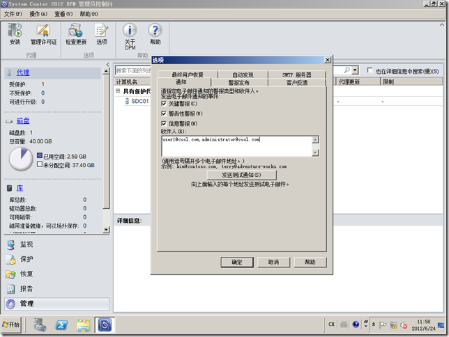449x337 pixels.
Task: Select the 管理 management workspace
Action: point(56,304)
